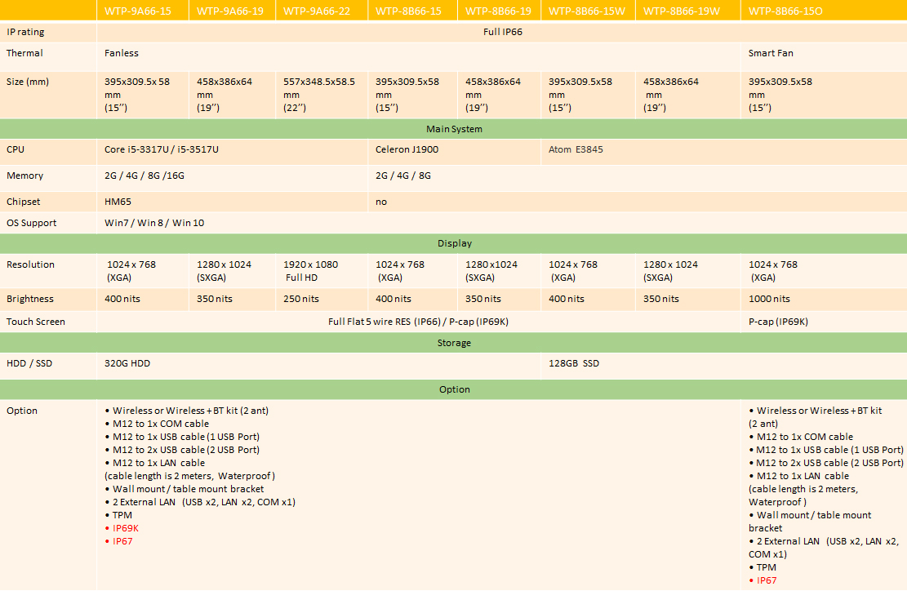Viewport: 907px width, 591px height.
Task: Click the red IP69K option text
Action: point(125,528)
